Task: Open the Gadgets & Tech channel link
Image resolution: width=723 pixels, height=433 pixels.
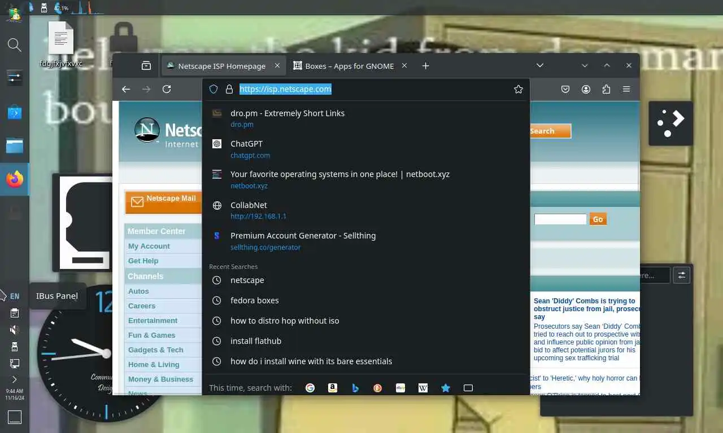Action: 155,350
